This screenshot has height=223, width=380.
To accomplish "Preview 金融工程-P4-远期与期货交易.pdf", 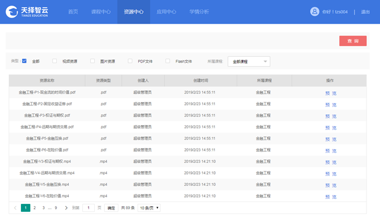I will [x=331, y=128].
